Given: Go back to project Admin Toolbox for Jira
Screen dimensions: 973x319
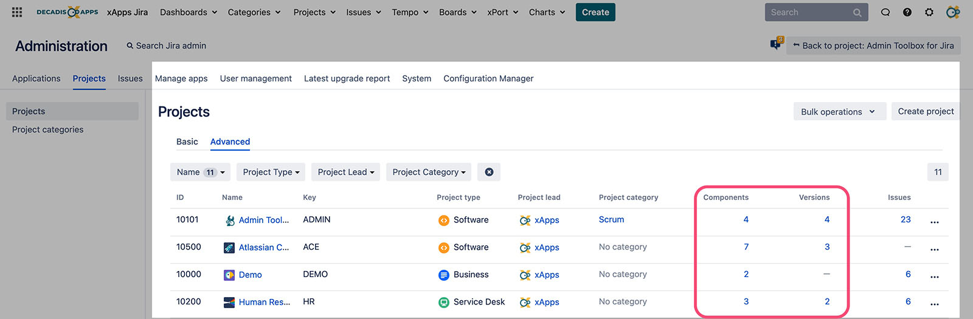Looking at the screenshot, I should tap(873, 46).
